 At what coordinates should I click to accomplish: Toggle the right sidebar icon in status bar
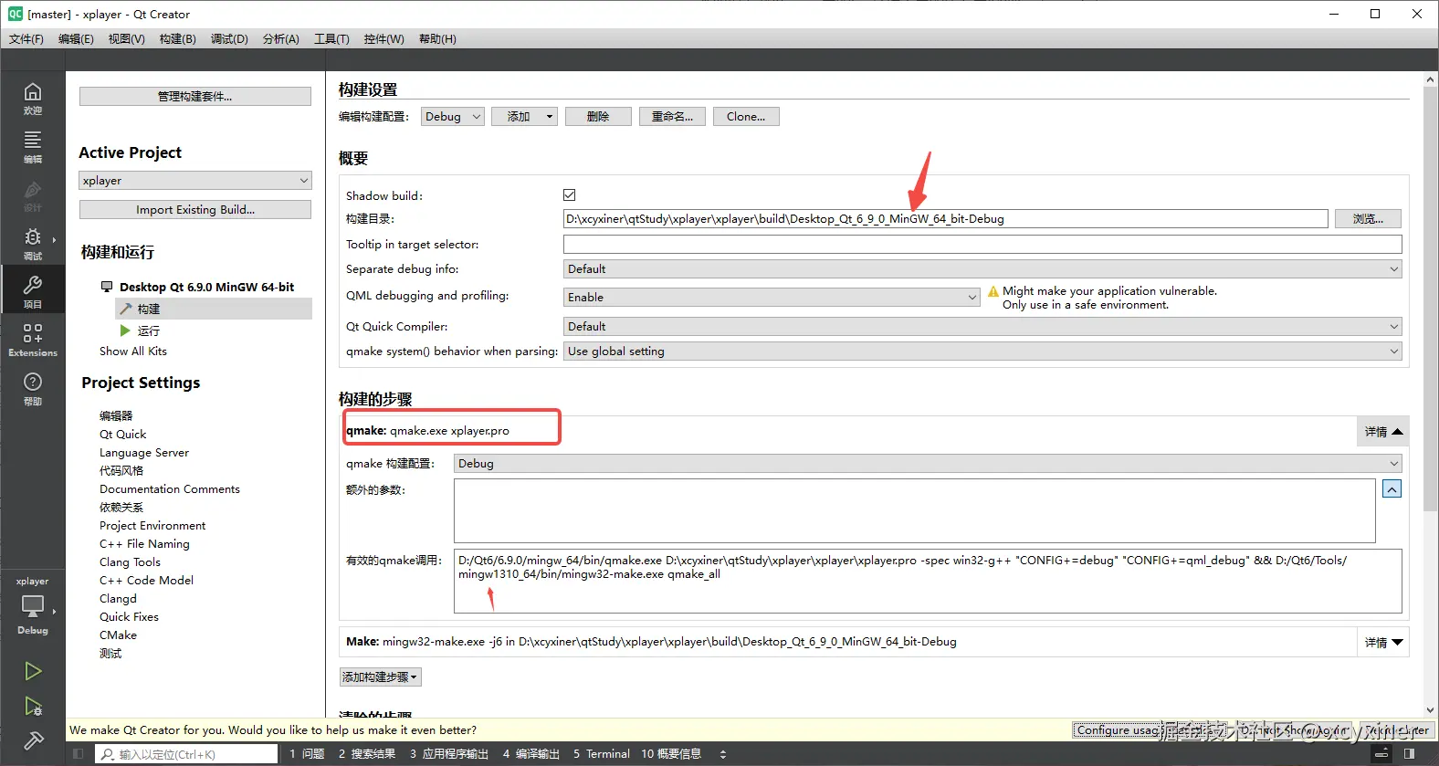click(1409, 754)
